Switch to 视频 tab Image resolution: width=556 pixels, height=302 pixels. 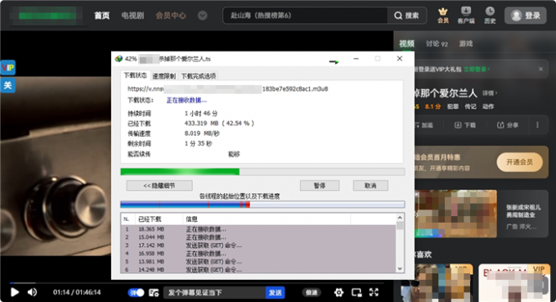(x=406, y=43)
